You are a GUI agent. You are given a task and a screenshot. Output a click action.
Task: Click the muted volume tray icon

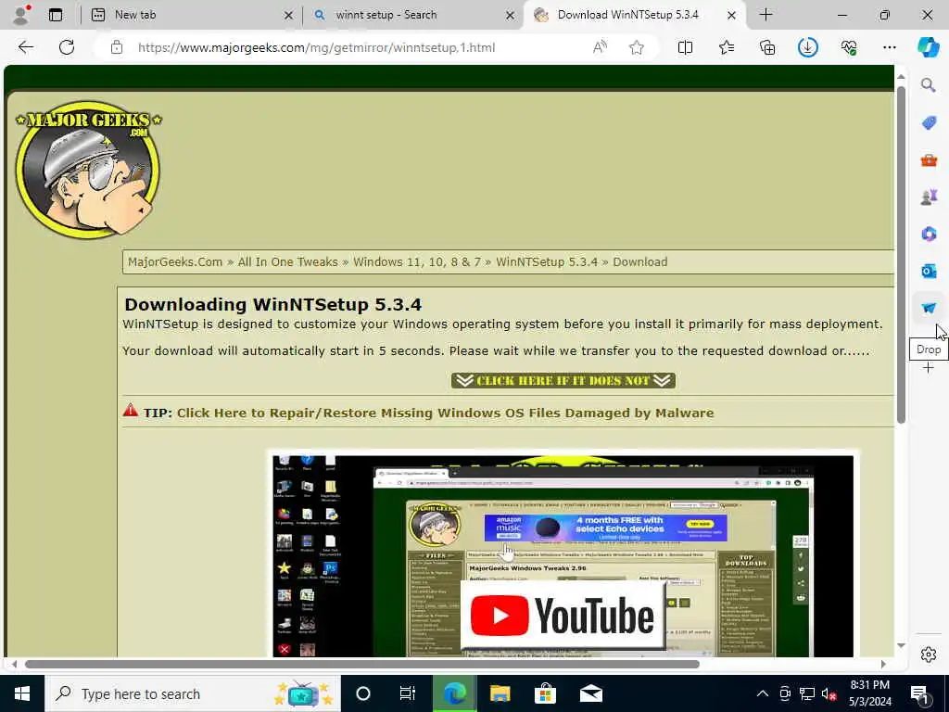829,693
